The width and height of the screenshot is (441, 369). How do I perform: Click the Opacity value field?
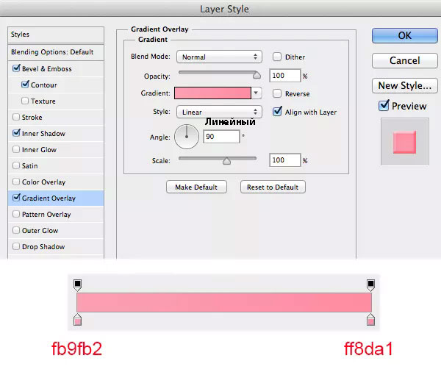(x=285, y=76)
